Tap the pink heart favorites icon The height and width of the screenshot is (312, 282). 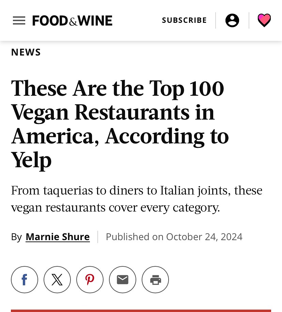(x=264, y=20)
